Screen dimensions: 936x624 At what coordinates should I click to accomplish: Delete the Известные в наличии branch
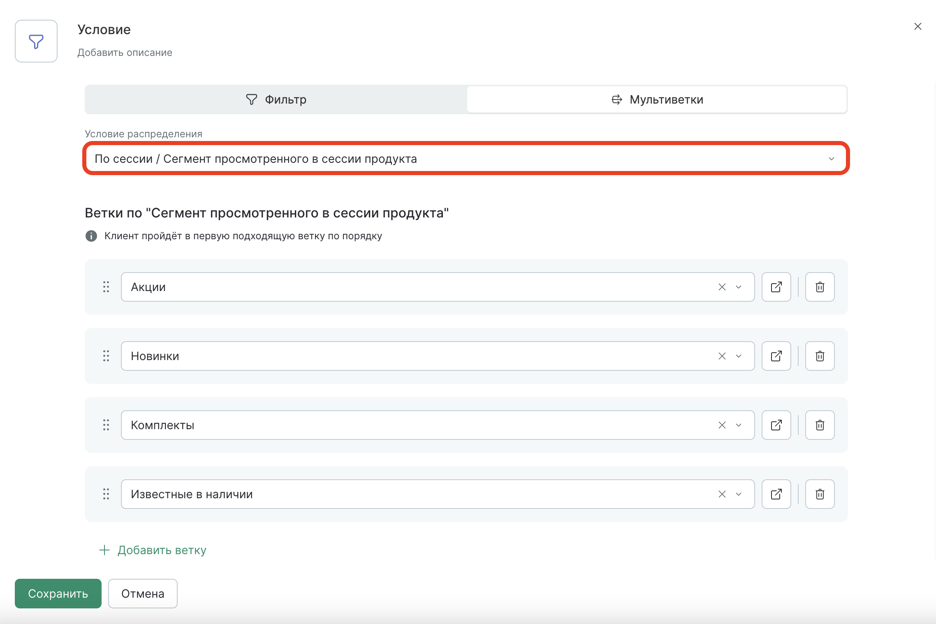click(x=820, y=494)
